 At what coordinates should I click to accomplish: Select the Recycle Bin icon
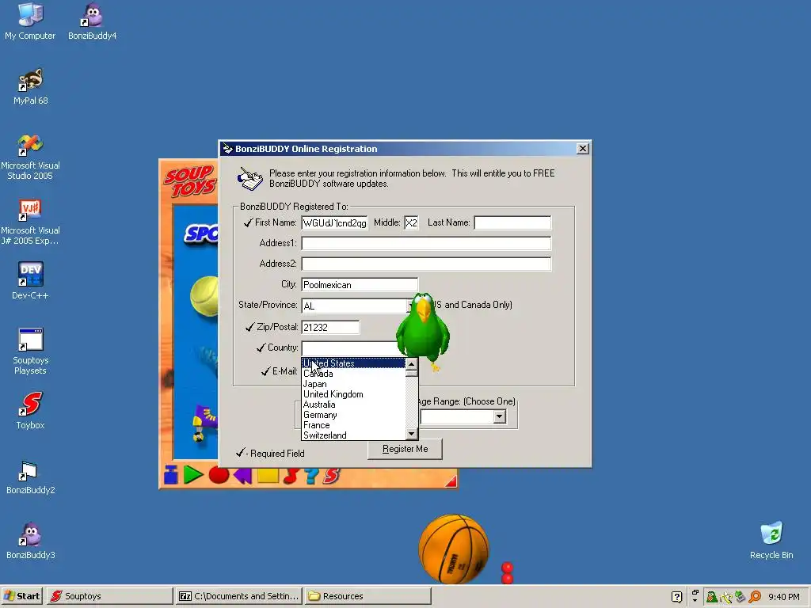click(771, 541)
